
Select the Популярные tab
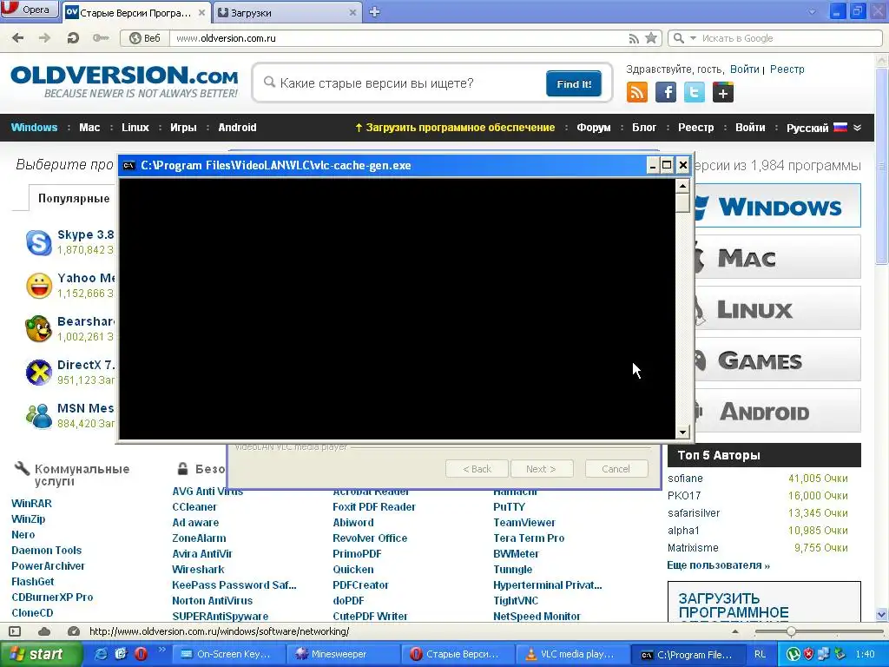74,199
